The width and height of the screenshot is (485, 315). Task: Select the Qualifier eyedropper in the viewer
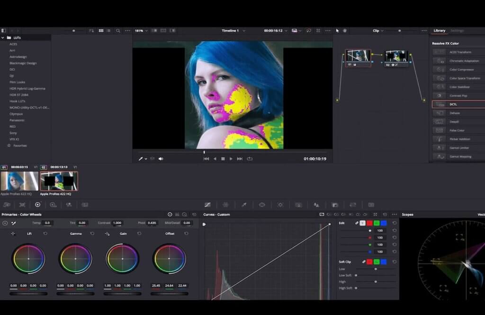[x=141, y=158]
